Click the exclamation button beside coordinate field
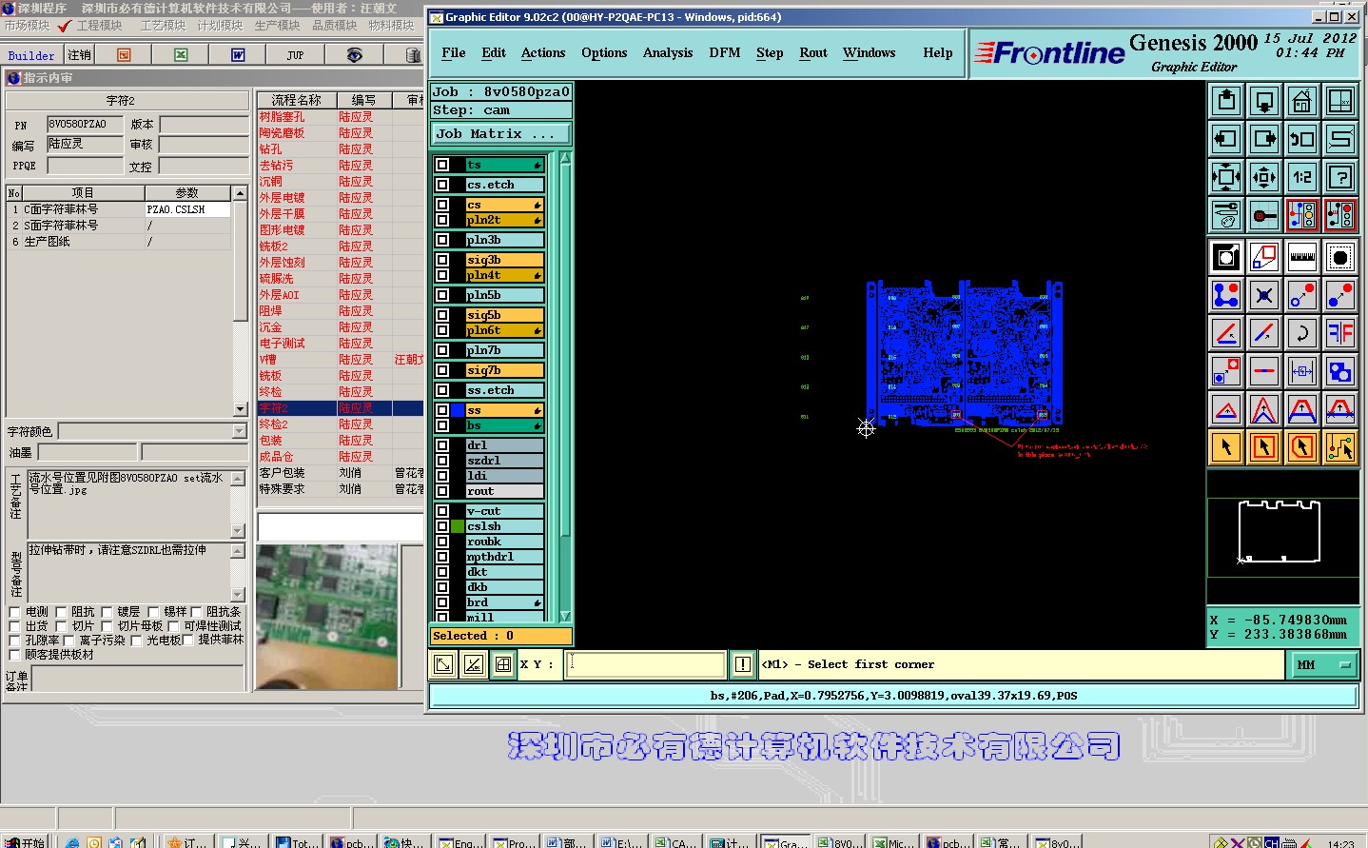 [x=743, y=664]
